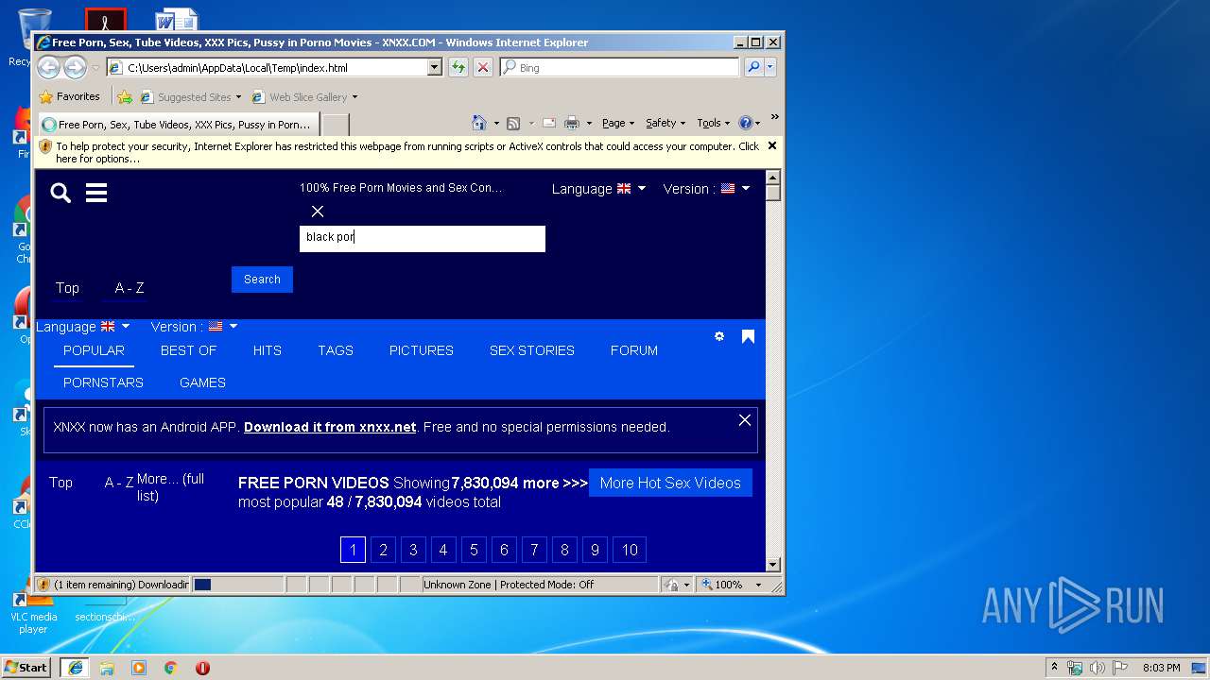Screen dimensions: 1210x680
Task: Click the Bing search magnifier button
Action: tap(753, 67)
